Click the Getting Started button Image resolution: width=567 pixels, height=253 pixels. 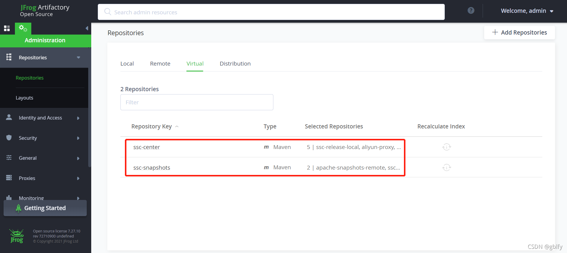click(x=45, y=208)
